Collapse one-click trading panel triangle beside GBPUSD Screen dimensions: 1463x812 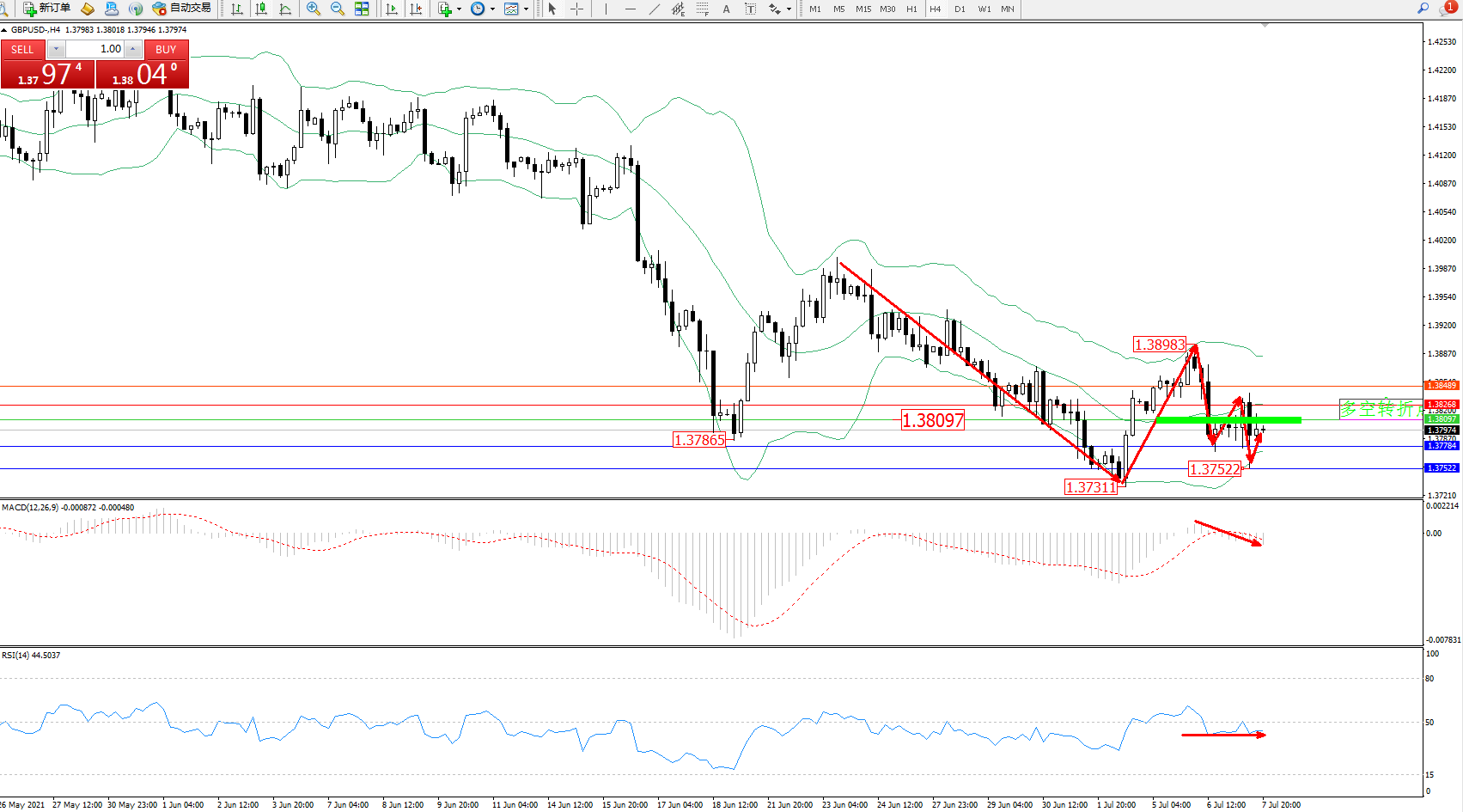tap(4, 30)
